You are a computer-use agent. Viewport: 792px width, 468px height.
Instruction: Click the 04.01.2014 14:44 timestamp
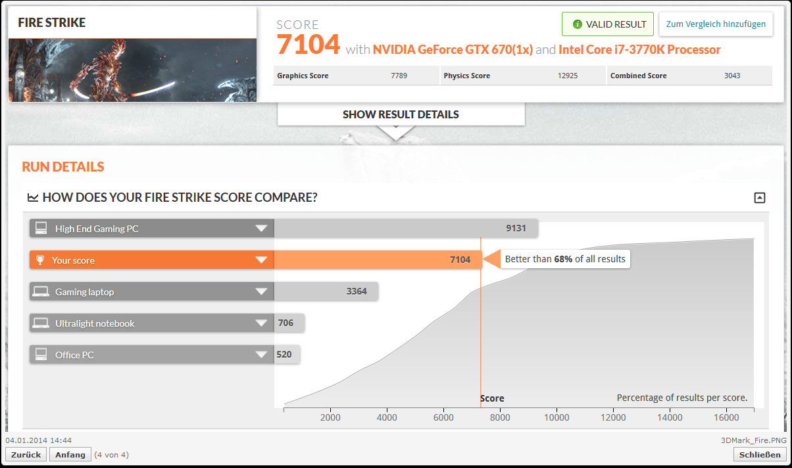pos(38,440)
